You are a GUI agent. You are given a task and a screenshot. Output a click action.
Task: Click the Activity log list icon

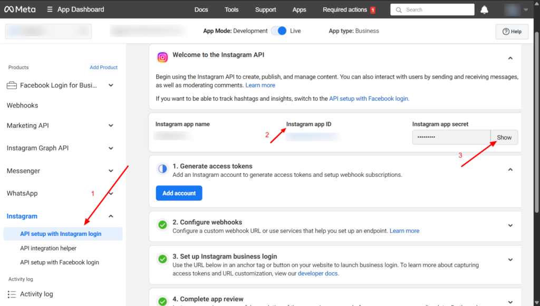click(12, 294)
